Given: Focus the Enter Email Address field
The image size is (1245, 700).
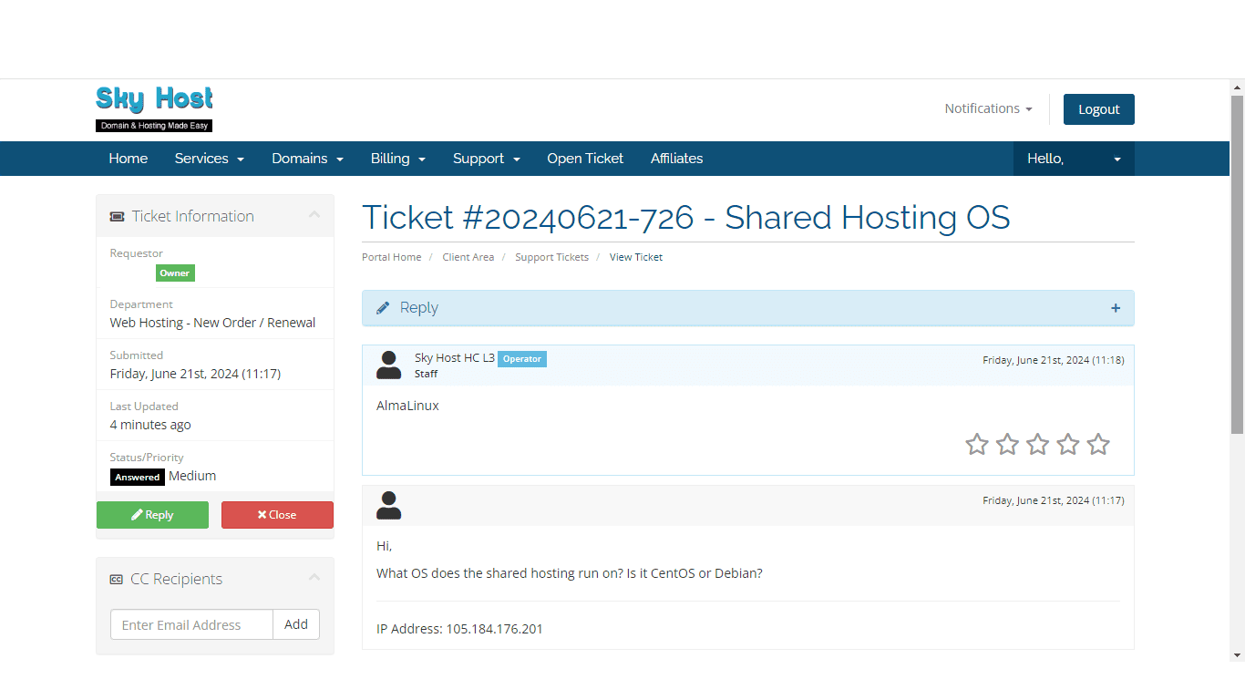Looking at the screenshot, I should [191, 624].
